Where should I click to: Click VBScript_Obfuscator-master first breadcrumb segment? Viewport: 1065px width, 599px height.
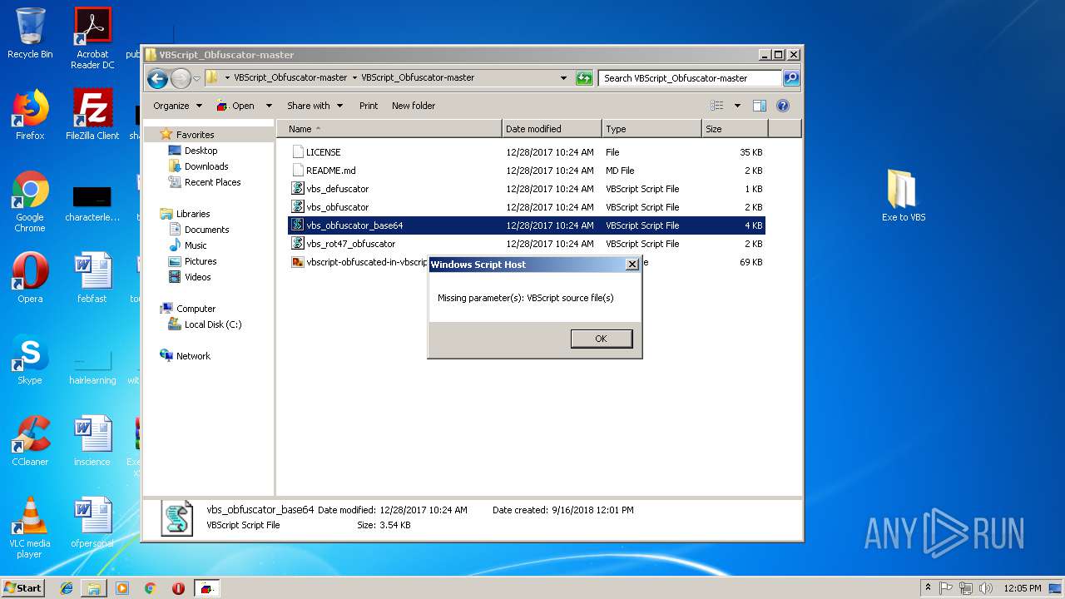point(290,77)
